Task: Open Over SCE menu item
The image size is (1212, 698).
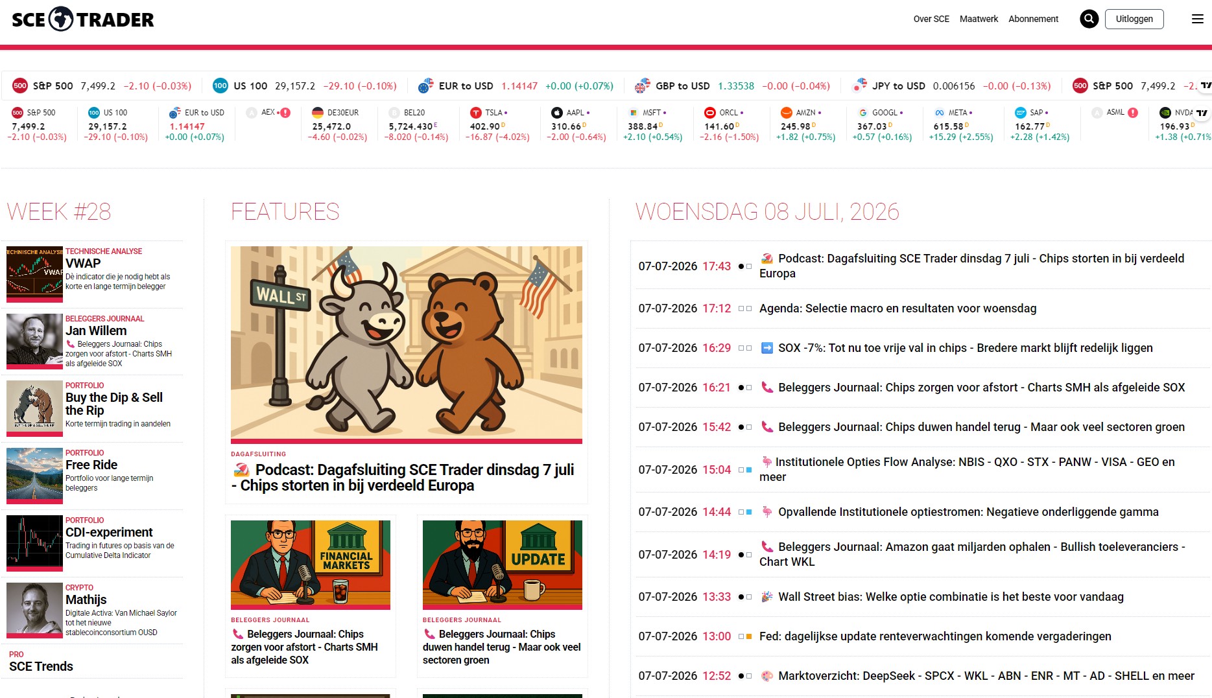Action: [x=931, y=19]
